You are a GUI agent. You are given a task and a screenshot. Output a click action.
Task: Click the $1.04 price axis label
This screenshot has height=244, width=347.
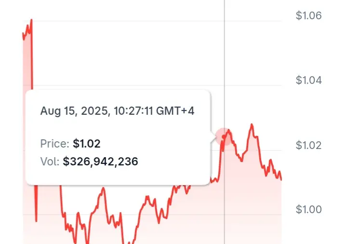click(308, 80)
